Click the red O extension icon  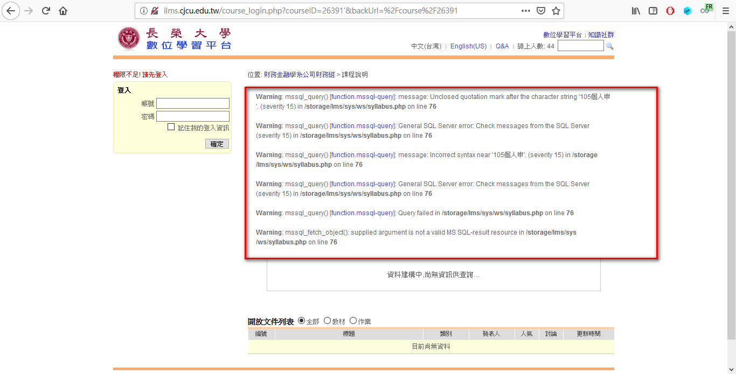point(670,11)
